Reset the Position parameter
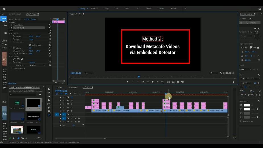Image resolution: width=263 pixels, height=148 pixels. pos(50,36)
